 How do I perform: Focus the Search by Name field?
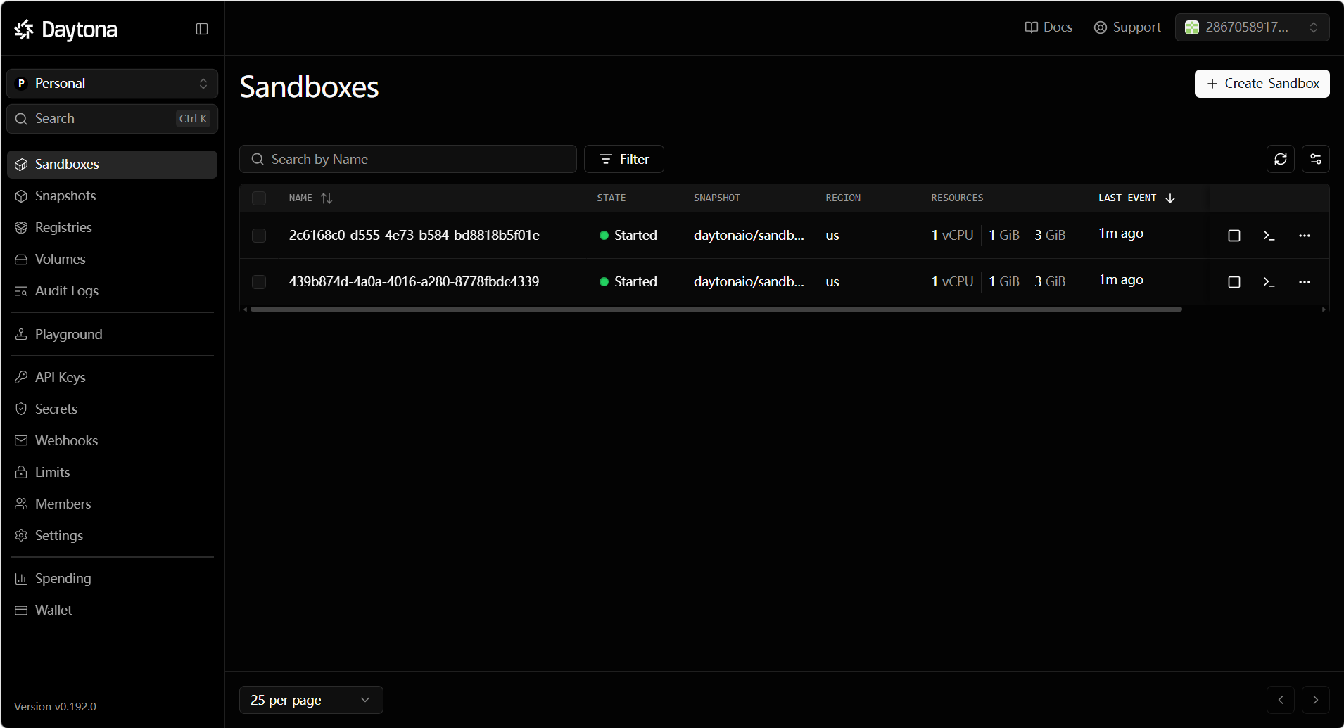(x=408, y=159)
